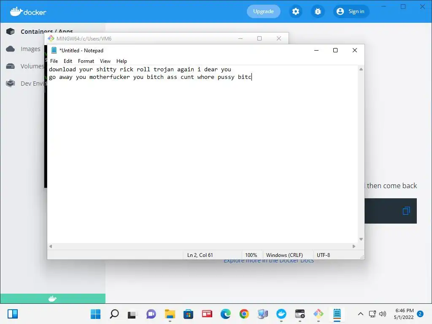
Task: Open the File menu in Notepad
Action: tap(54, 61)
